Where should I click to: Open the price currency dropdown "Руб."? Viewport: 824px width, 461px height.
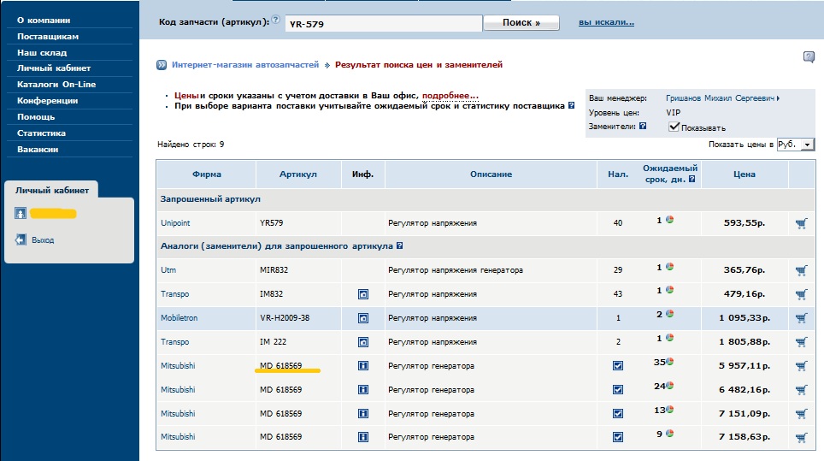(x=795, y=145)
